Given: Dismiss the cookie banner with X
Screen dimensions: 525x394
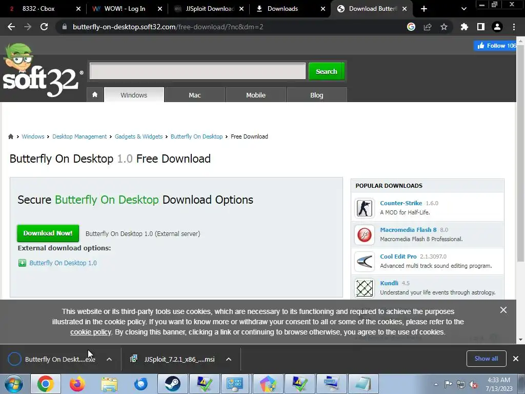Looking at the screenshot, I should pyautogui.click(x=503, y=310).
